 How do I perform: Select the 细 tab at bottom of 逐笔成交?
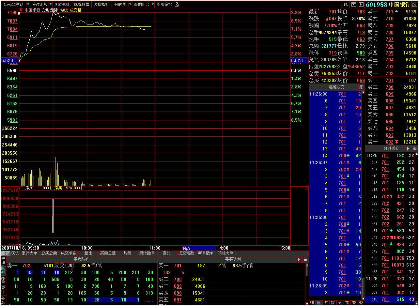[312, 303]
